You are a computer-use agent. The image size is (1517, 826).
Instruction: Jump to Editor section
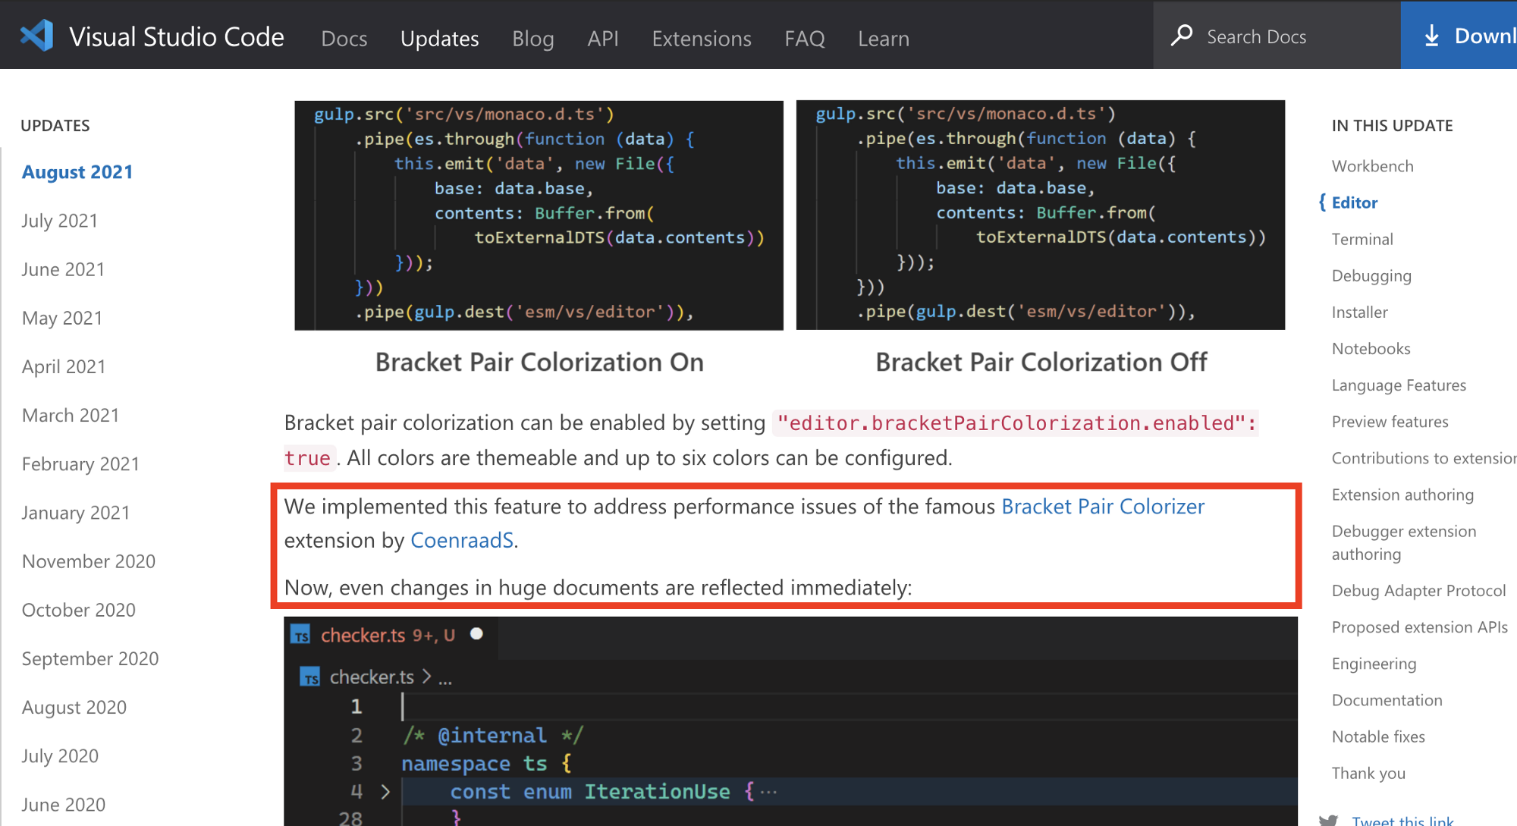(1354, 203)
